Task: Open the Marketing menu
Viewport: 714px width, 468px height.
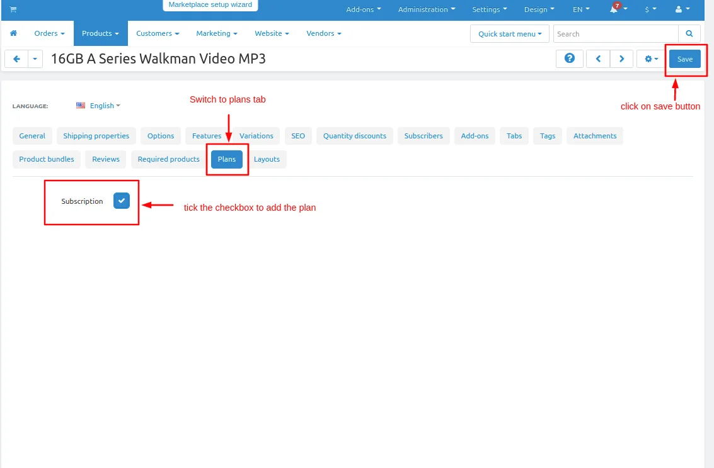Action: pyautogui.click(x=217, y=33)
